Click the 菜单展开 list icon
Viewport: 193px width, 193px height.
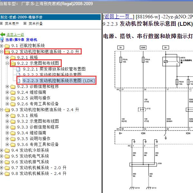click(x=1, y=23)
